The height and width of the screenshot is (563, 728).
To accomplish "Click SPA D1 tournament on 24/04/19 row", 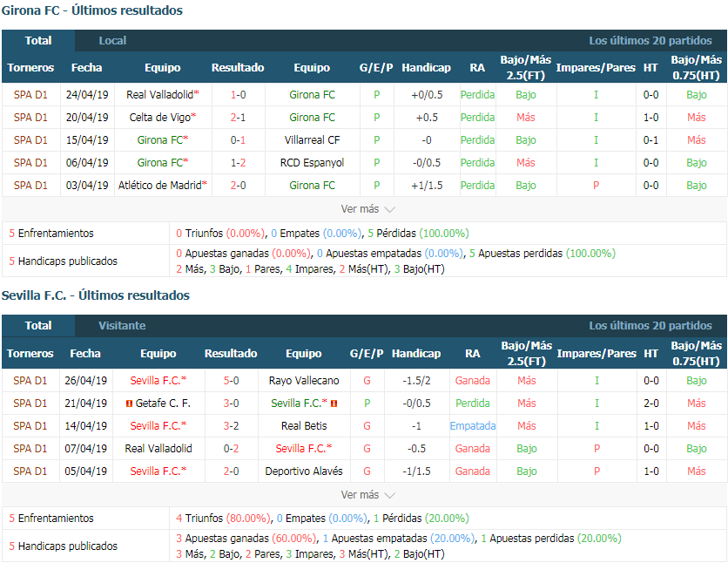I will (x=30, y=95).
